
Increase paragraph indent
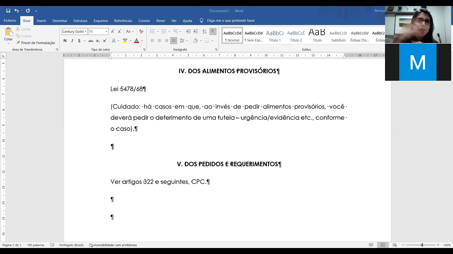pyautogui.click(x=195, y=31)
